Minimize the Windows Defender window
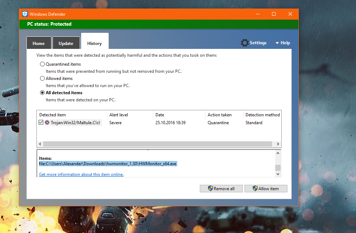The image size is (356, 233). (x=258, y=14)
